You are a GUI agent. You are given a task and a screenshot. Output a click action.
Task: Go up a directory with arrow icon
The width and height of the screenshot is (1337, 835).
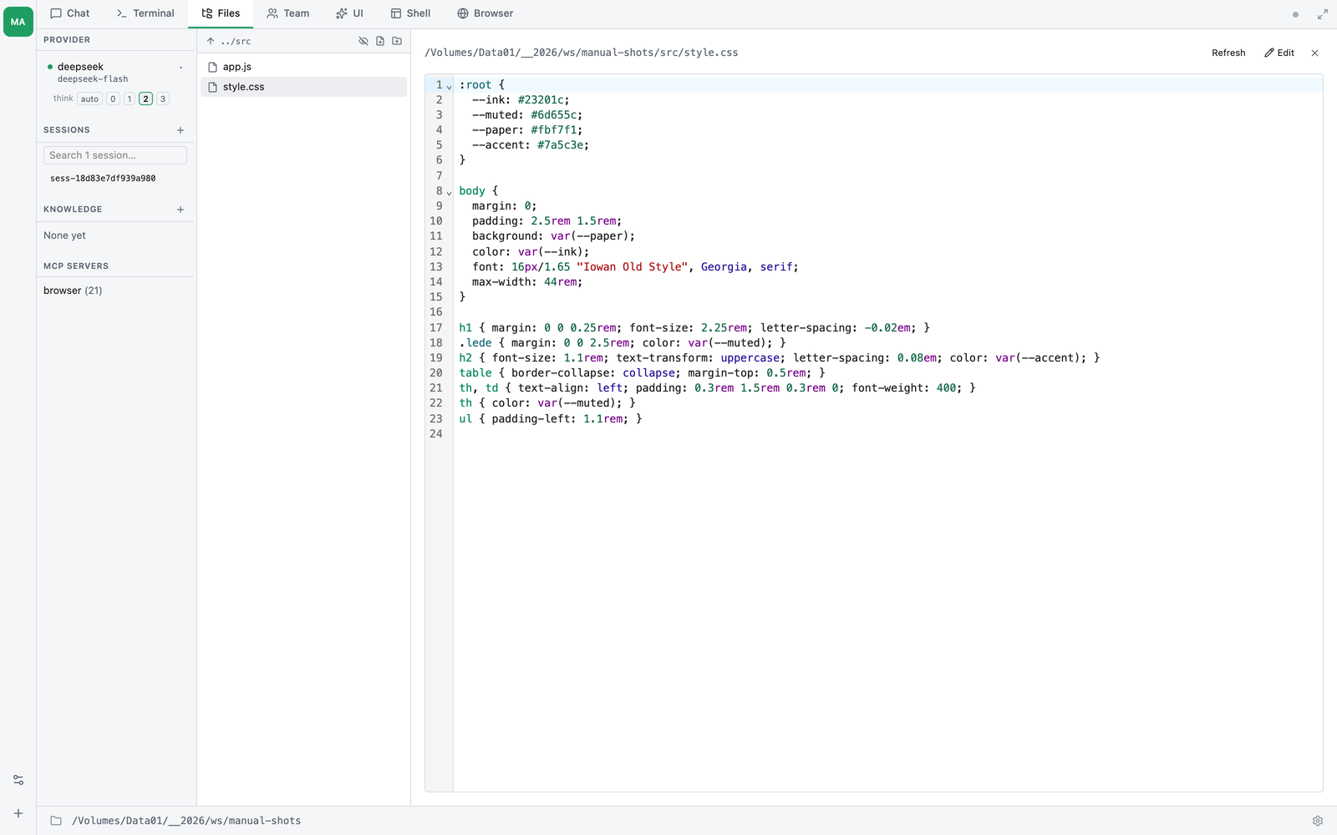(211, 41)
